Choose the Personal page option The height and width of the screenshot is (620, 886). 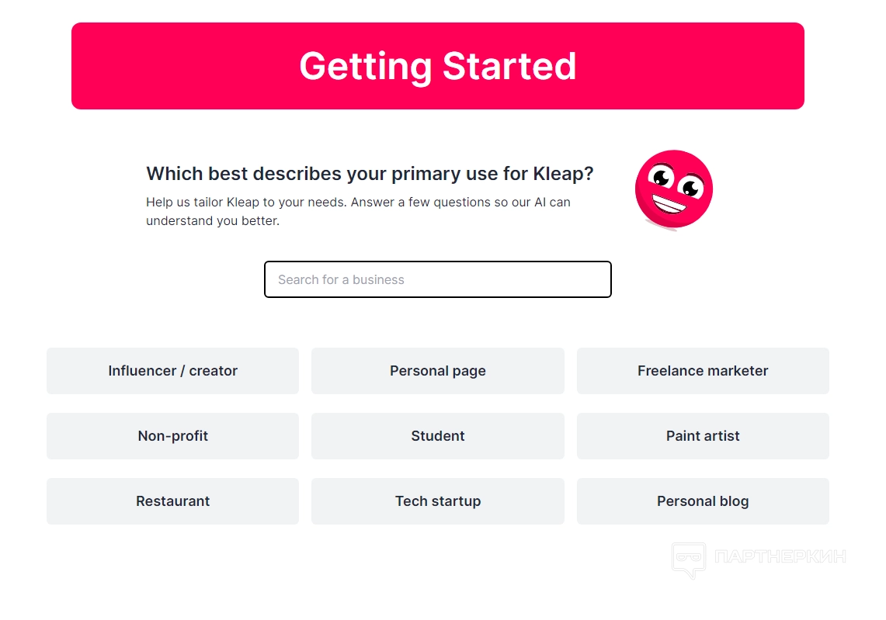[x=437, y=371]
